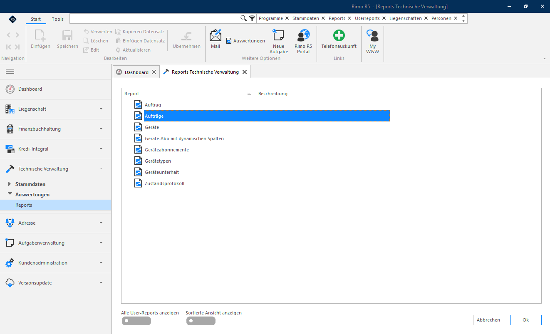Screen dimensions: 550x334
Task: Switch to the Tools ribbon tab
Action: 58,19
